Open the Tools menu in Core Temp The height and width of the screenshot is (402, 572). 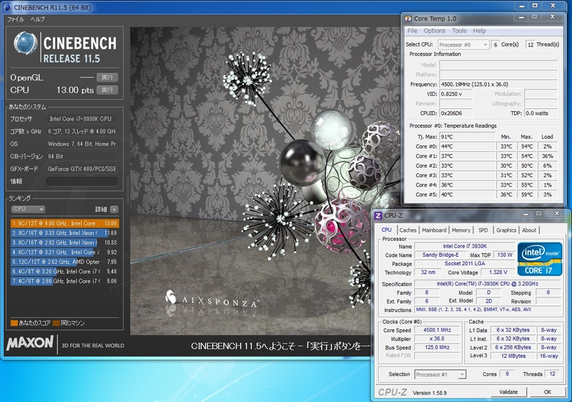tap(459, 31)
